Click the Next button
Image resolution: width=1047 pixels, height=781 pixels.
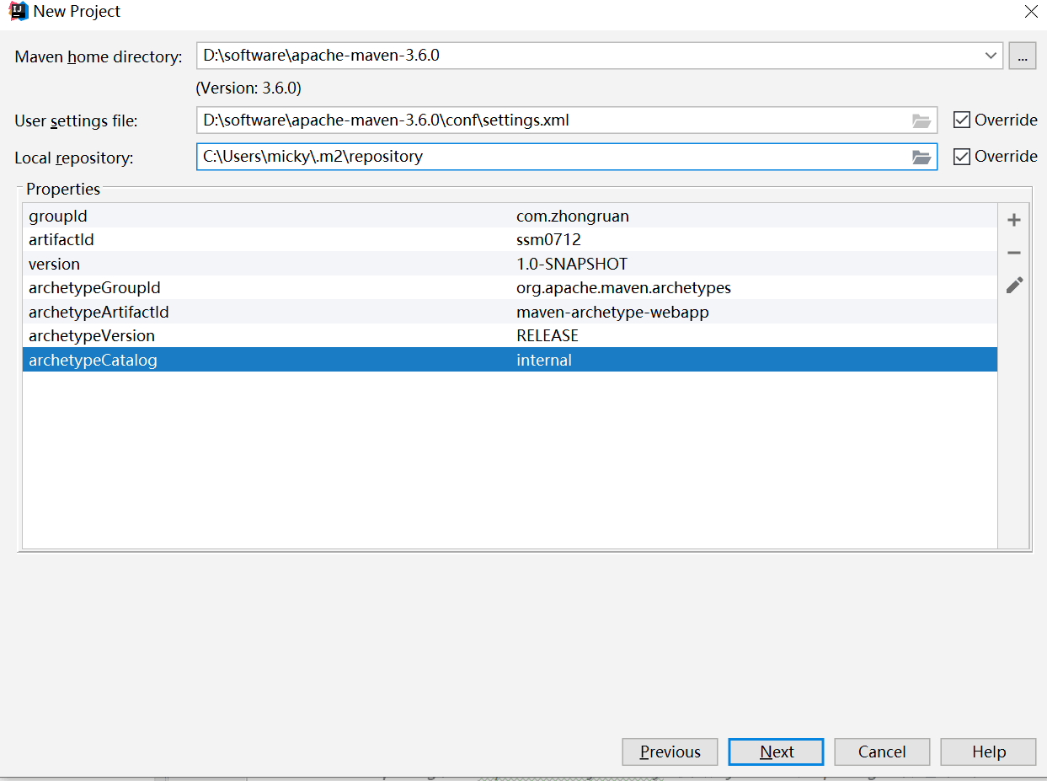click(x=776, y=752)
